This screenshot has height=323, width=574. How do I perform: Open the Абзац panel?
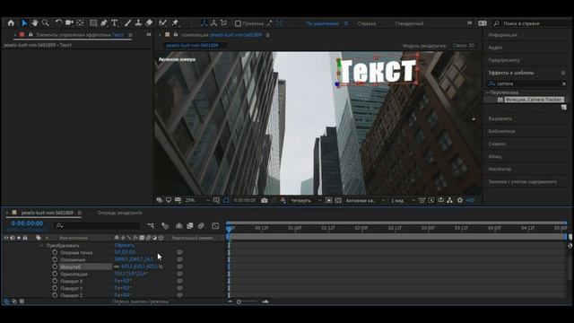495,156
